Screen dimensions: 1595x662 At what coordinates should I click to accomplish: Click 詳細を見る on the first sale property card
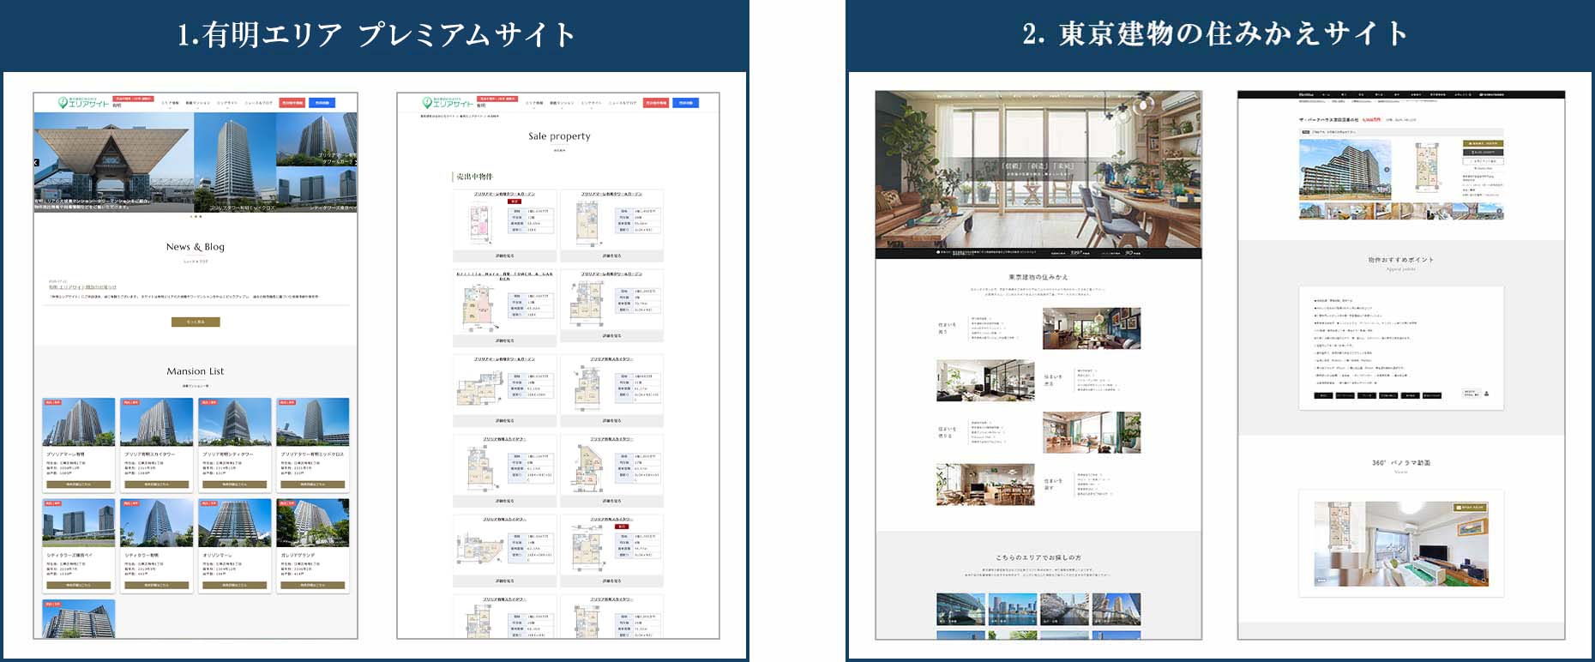click(504, 256)
